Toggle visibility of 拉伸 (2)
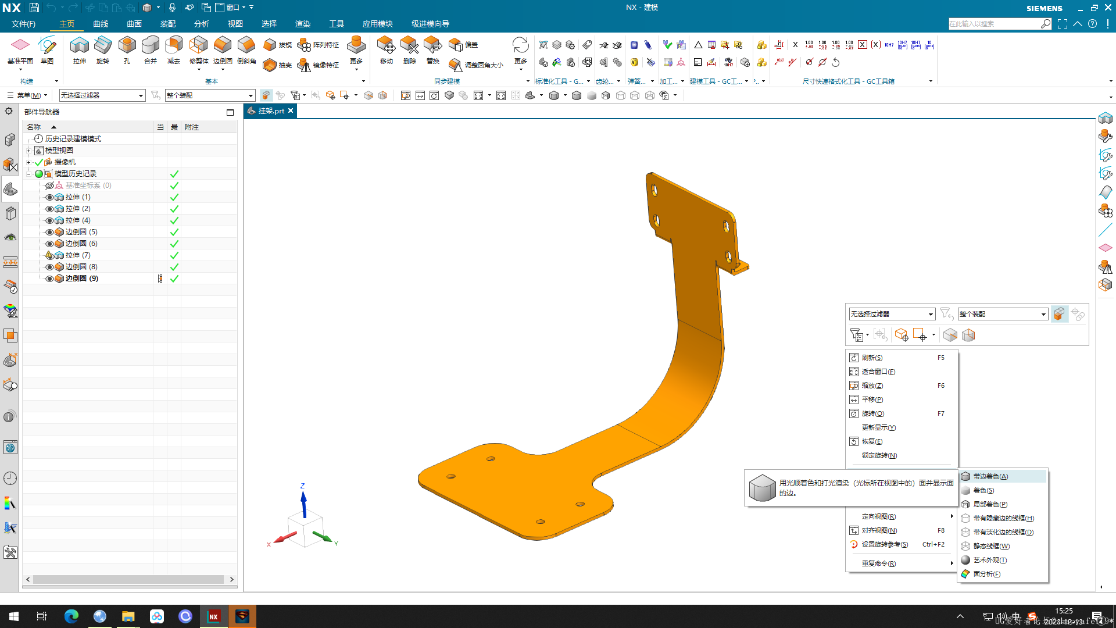 click(x=49, y=209)
